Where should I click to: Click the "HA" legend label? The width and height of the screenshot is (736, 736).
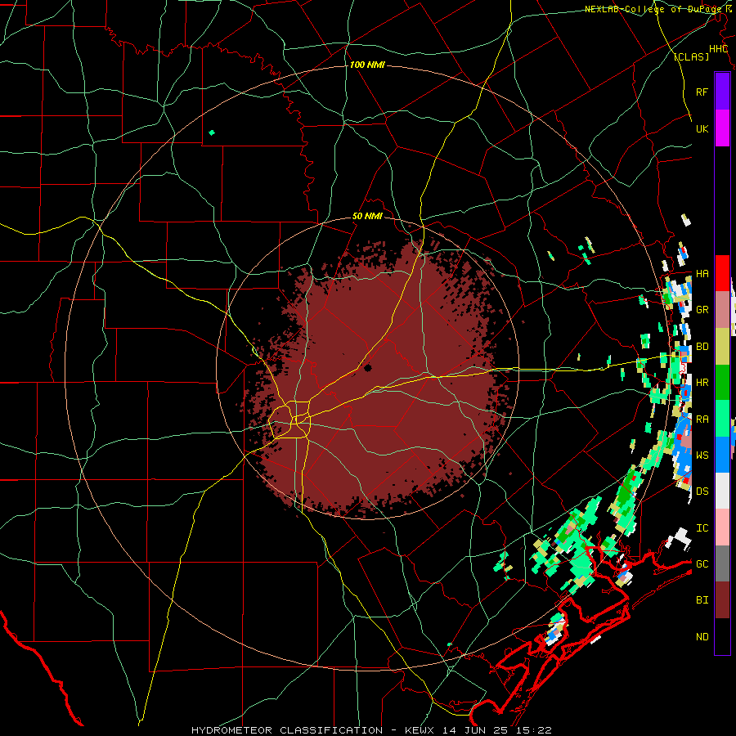(x=702, y=274)
